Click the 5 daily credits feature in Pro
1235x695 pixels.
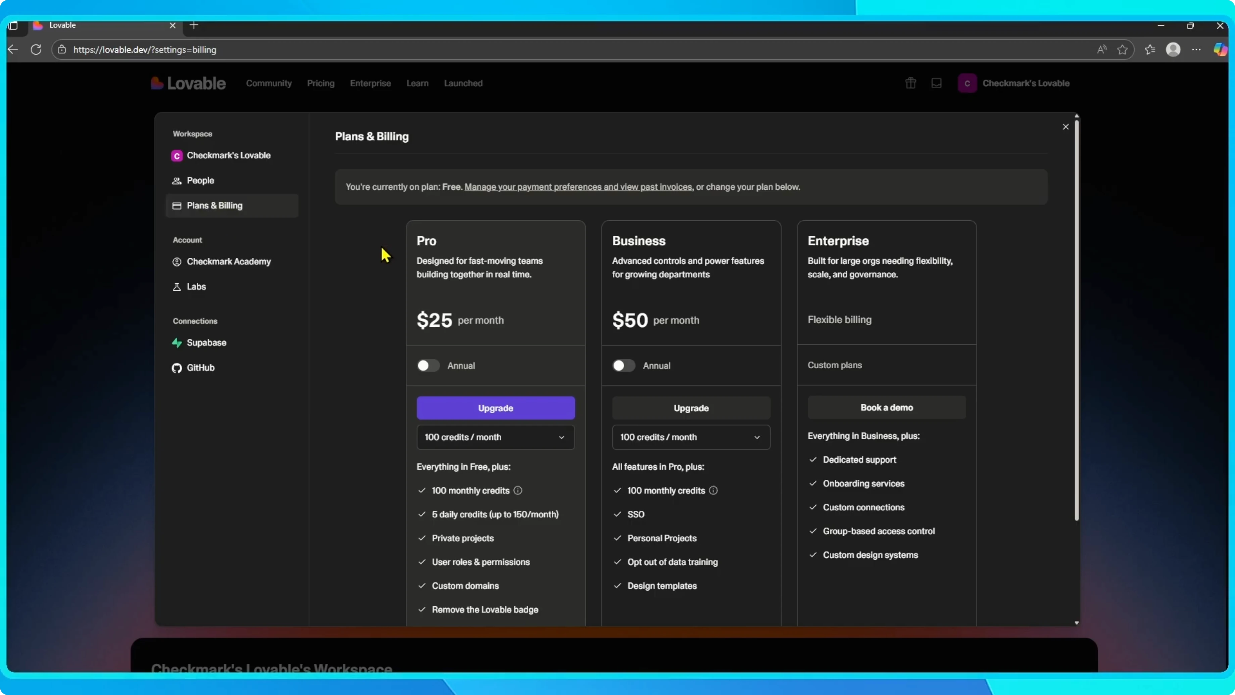pyautogui.click(x=495, y=514)
